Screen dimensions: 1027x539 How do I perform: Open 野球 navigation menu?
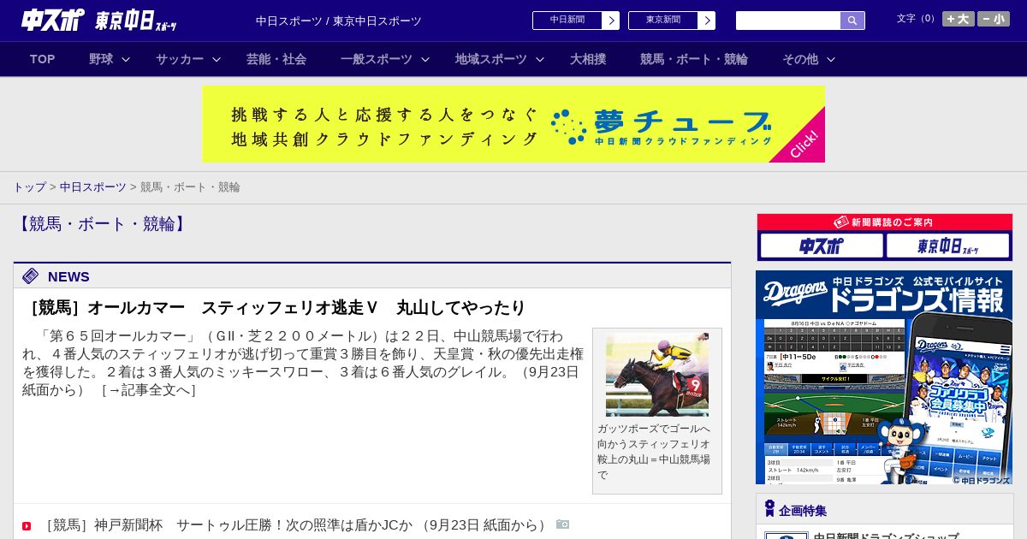tap(101, 59)
